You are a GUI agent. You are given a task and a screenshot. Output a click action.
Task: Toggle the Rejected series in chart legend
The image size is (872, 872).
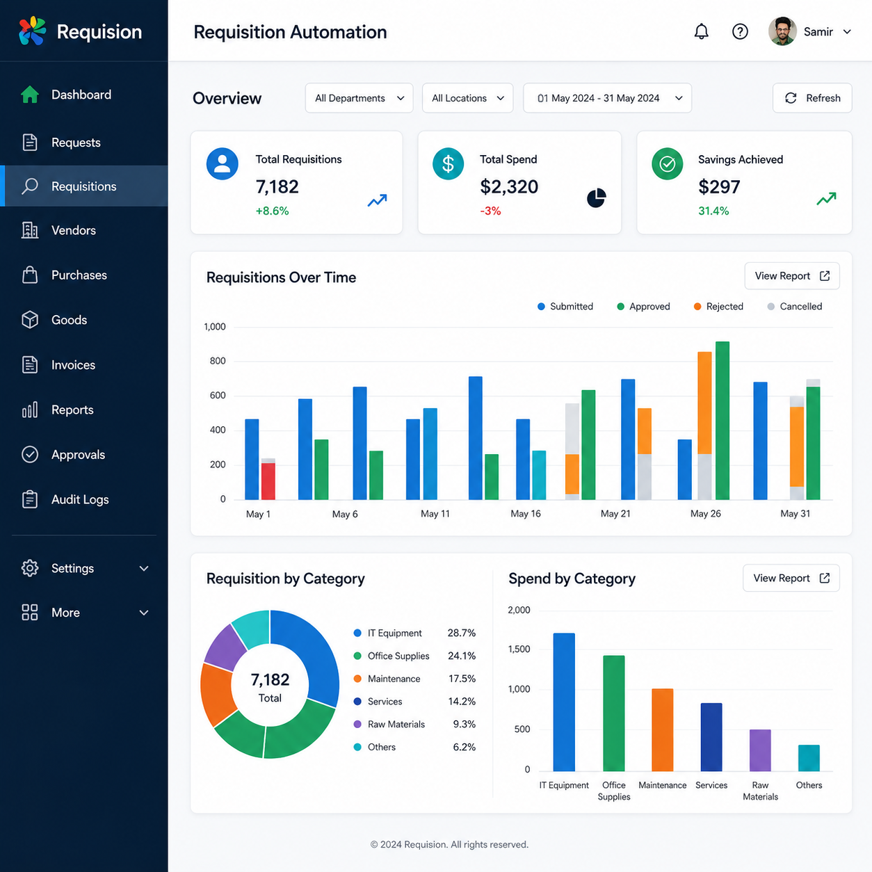[x=718, y=307]
